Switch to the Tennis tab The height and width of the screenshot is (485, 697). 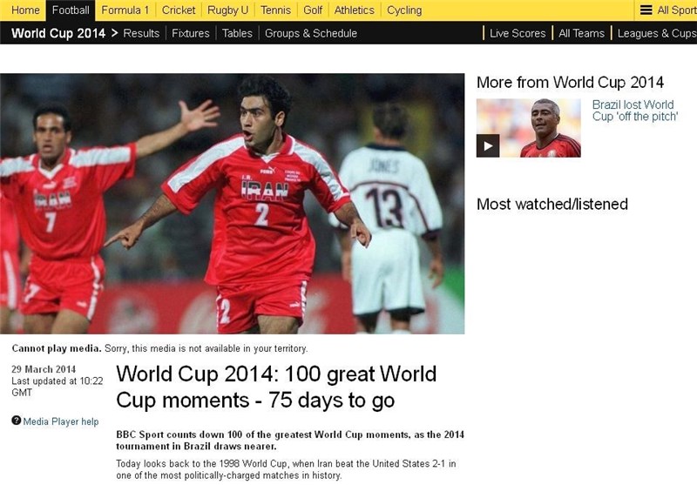click(275, 10)
